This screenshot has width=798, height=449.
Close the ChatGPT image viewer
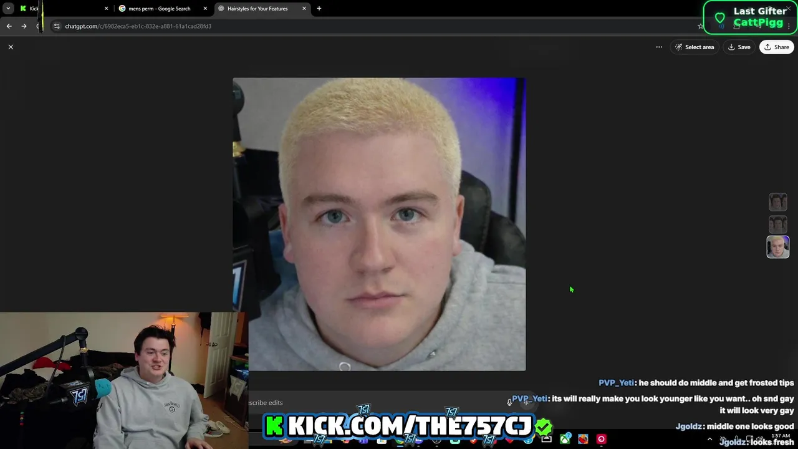point(11,47)
